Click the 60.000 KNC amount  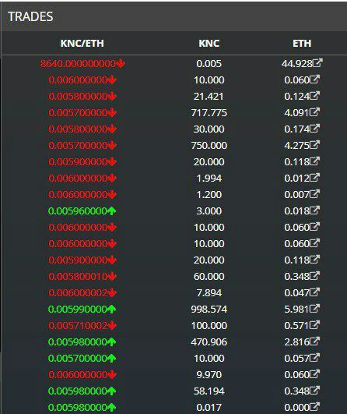tap(209, 277)
